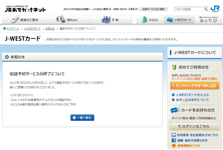The width and height of the screenshot is (223, 150).
Task: Click オンラインで今すぐ申し込む orange button
Action: tap(195, 86)
